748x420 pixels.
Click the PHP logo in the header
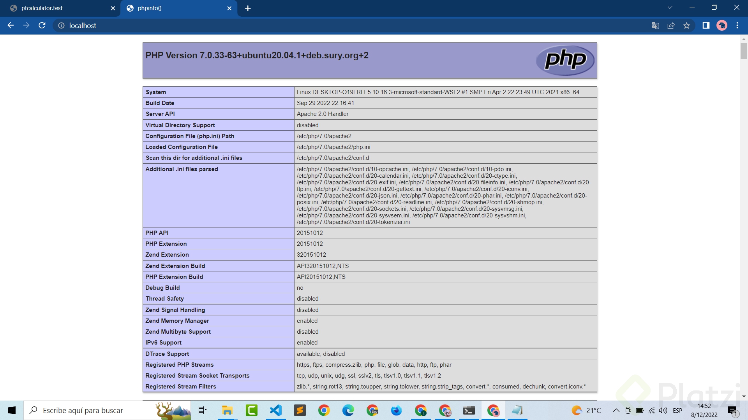point(565,60)
